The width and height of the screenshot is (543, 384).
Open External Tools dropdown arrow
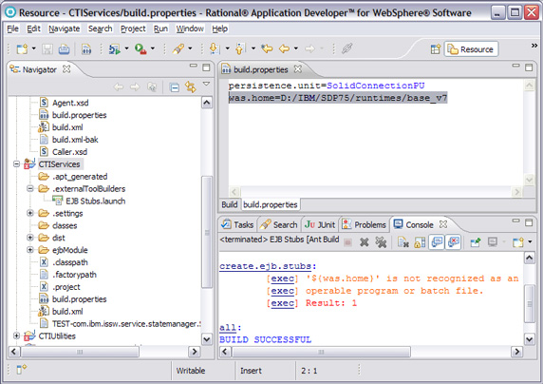pos(153,48)
